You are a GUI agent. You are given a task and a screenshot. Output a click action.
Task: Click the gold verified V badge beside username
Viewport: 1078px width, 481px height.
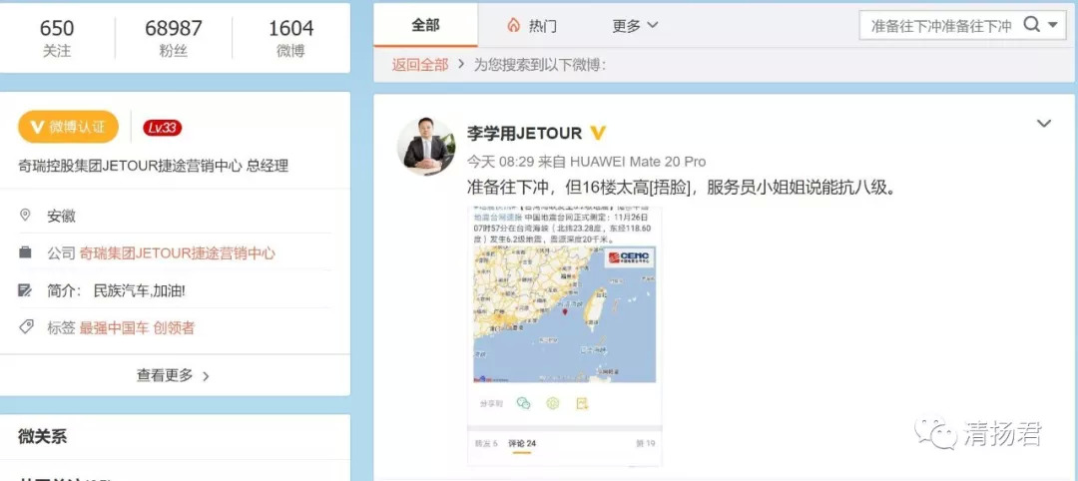(x=598, y=133)
